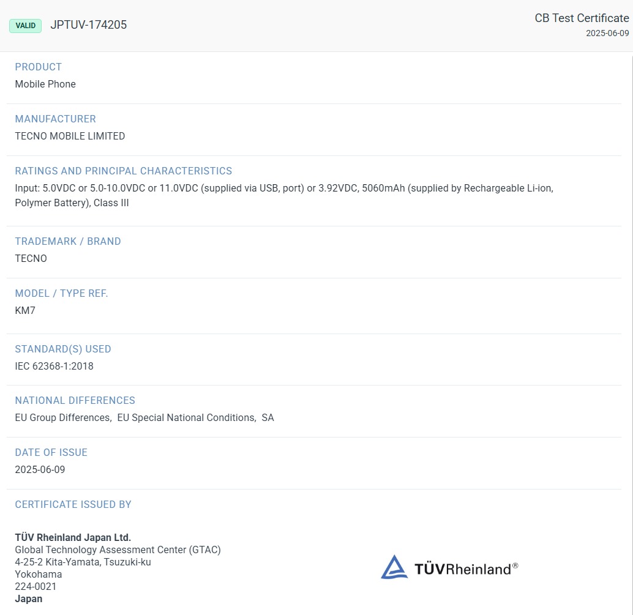
Task: Select issue date value under Date of Issue
Action: coord(40,470)
